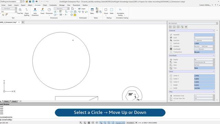The width and height of the screenshot is (220, 124).
Task: Expand the Dimension button dropdown arrow
Action: [49, 15]
